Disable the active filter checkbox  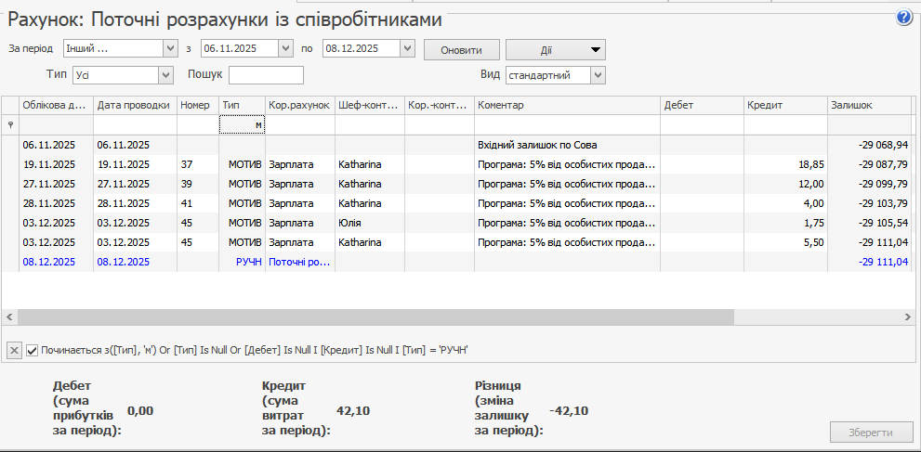point(33,350)
